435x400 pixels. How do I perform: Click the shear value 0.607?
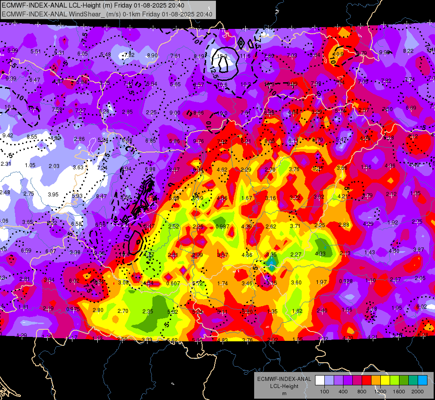[x=173, y=284]
